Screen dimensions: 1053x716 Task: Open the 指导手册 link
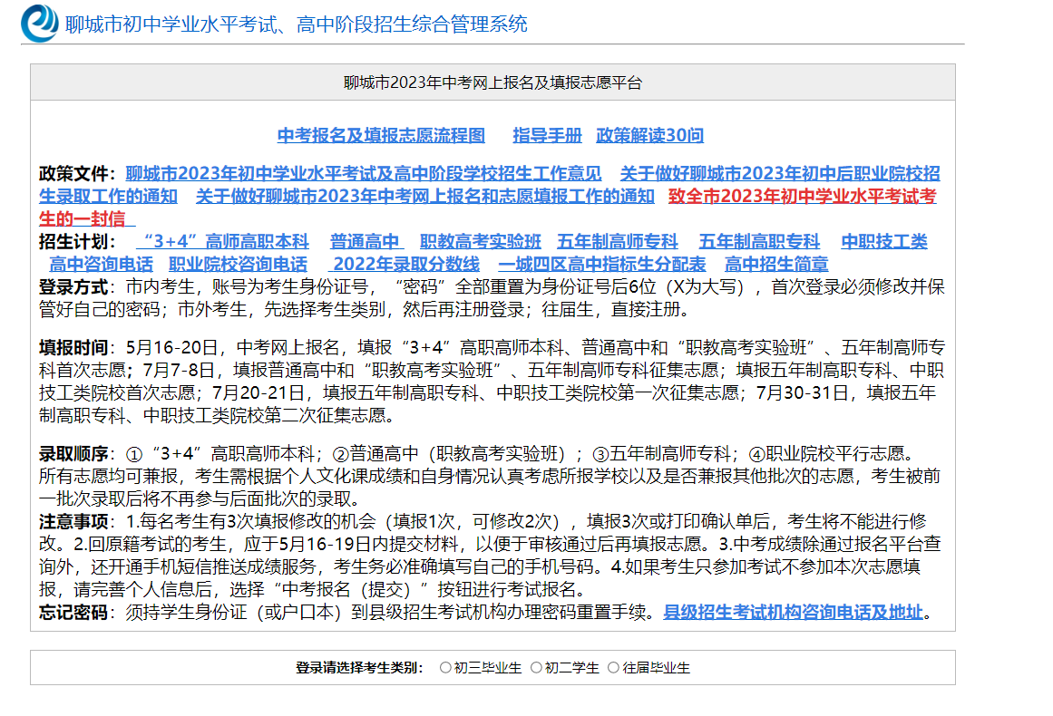(547, 136)
